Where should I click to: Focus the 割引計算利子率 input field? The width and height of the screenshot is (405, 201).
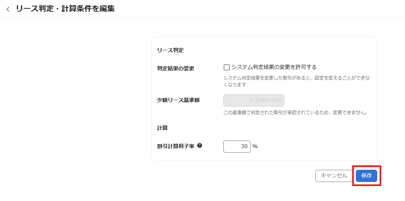pyautogui.click(x=237, y=146)
